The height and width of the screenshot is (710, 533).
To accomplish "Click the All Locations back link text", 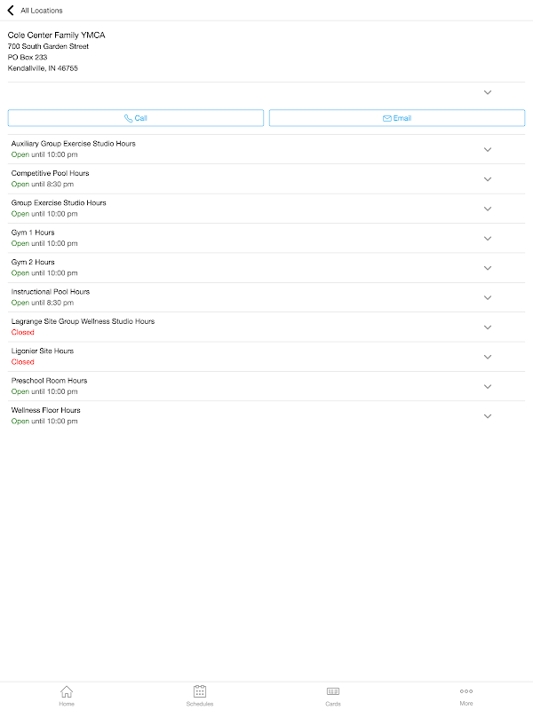I will 42,11.
